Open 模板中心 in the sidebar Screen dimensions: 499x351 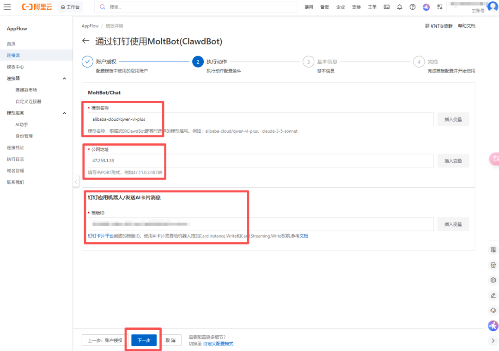(15, 67)
